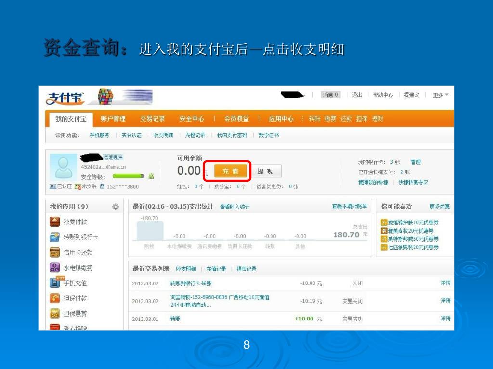This screenshot has height=369, width=493.
Task: Open 管理我的快捷 link
Action: coord(373,183)
